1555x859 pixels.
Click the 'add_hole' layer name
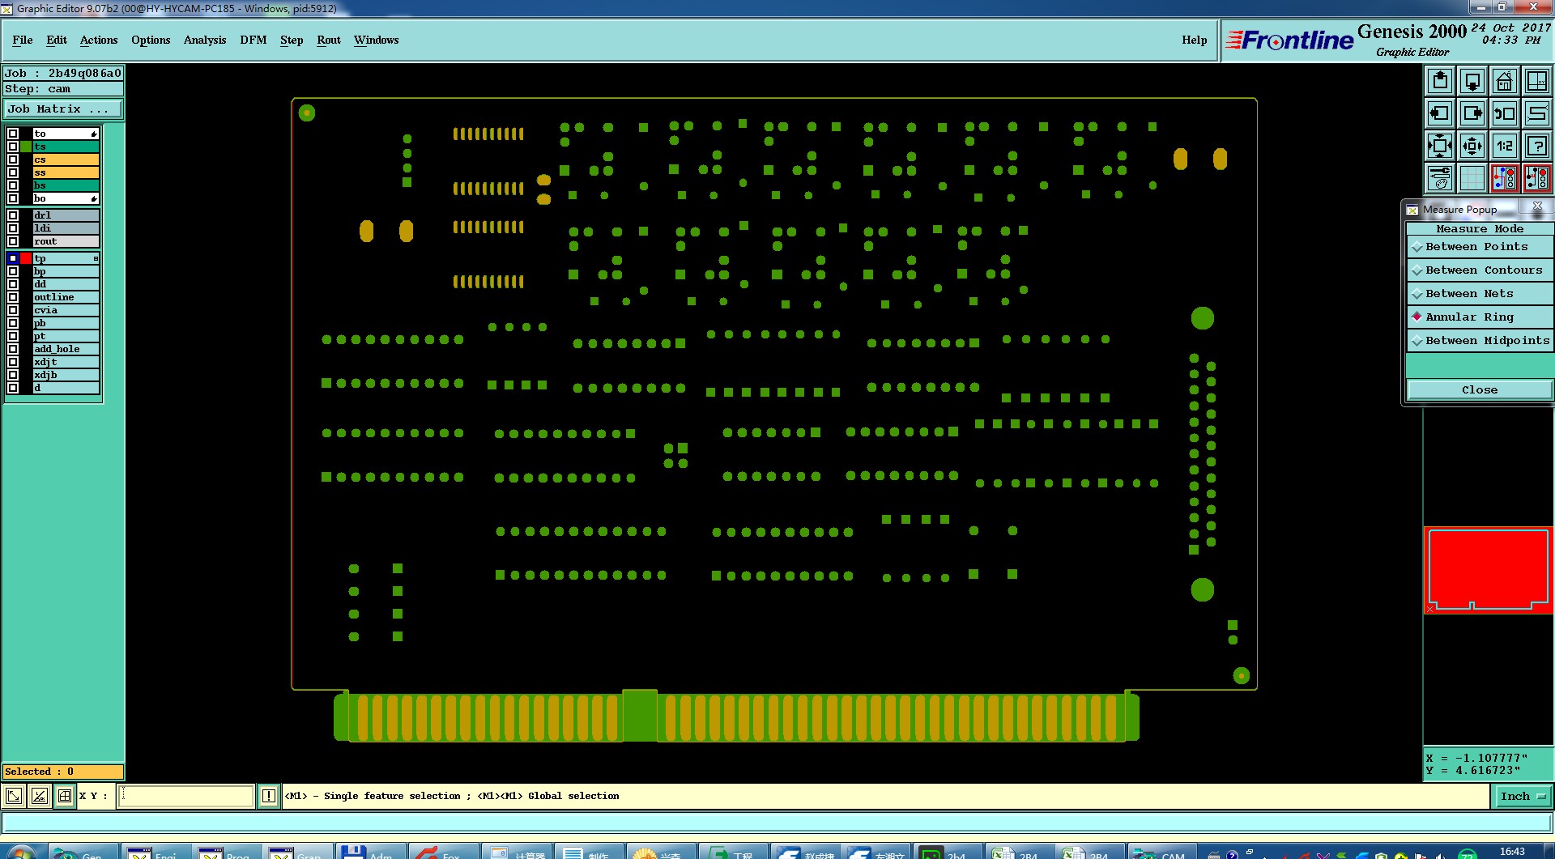pos(66,349)
